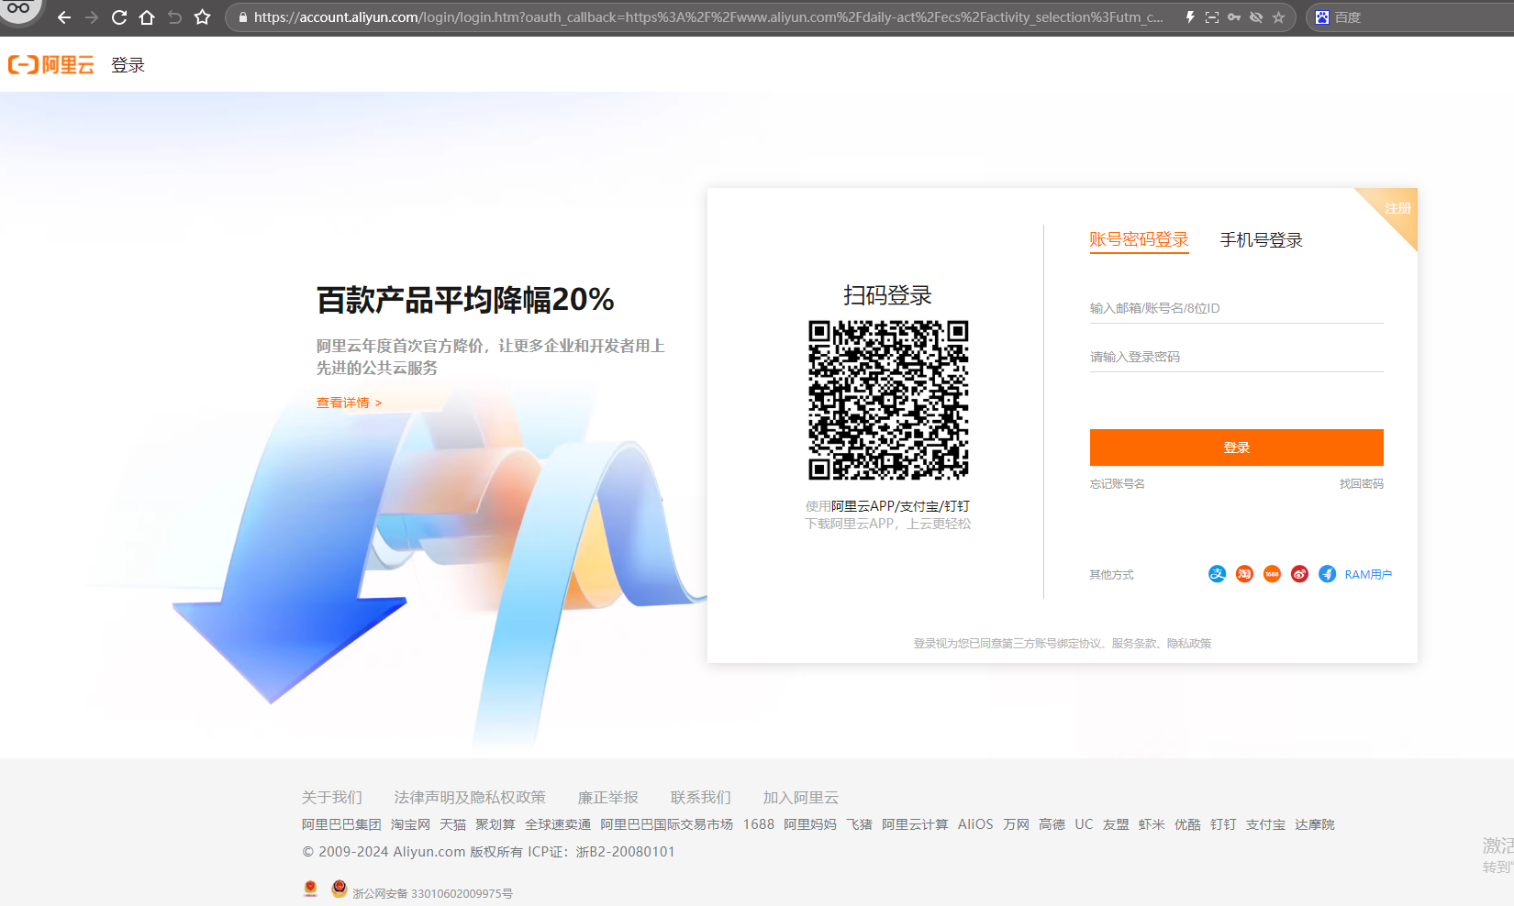Screen dimensions: 1514x906
Task: Open the 查看详情 link under the promotion
Action: [x=349, y=403]
